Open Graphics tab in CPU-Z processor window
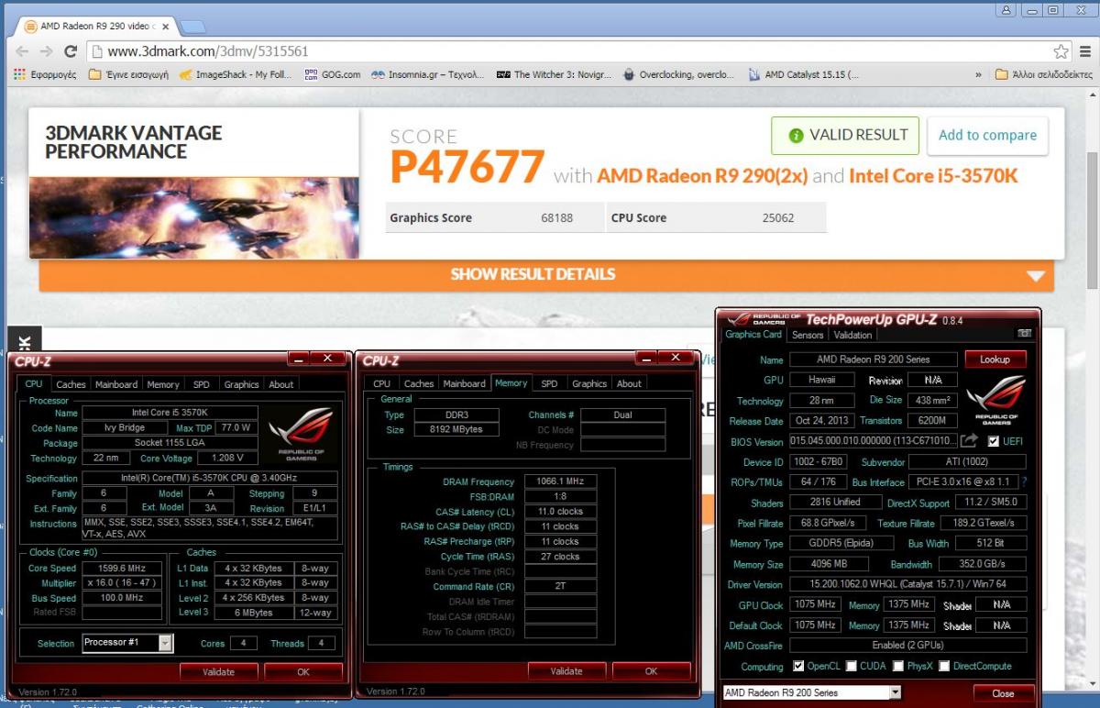The width and height of the screenshot is (1100, 708). [241, 384]
